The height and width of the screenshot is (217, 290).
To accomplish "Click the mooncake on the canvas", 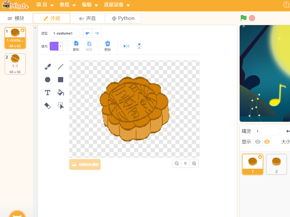I will [x=134, y=109].
